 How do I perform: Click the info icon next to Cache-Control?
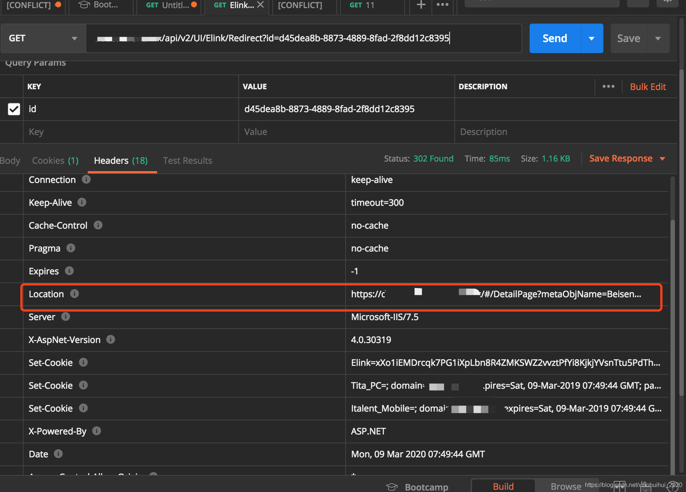(98, 225)
